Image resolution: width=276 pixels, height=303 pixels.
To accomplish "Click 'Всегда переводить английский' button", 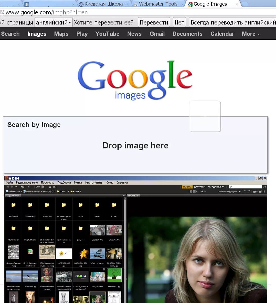I will [x=232, y=22].
